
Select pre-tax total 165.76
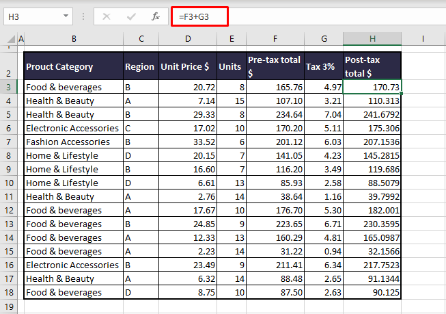275,87
